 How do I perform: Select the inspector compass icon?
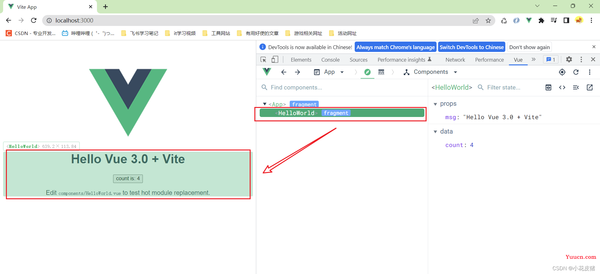tap(367, 72)
